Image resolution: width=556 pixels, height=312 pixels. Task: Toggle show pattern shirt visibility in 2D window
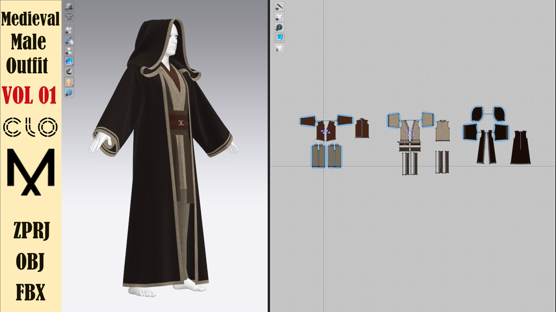coord(279,17)
